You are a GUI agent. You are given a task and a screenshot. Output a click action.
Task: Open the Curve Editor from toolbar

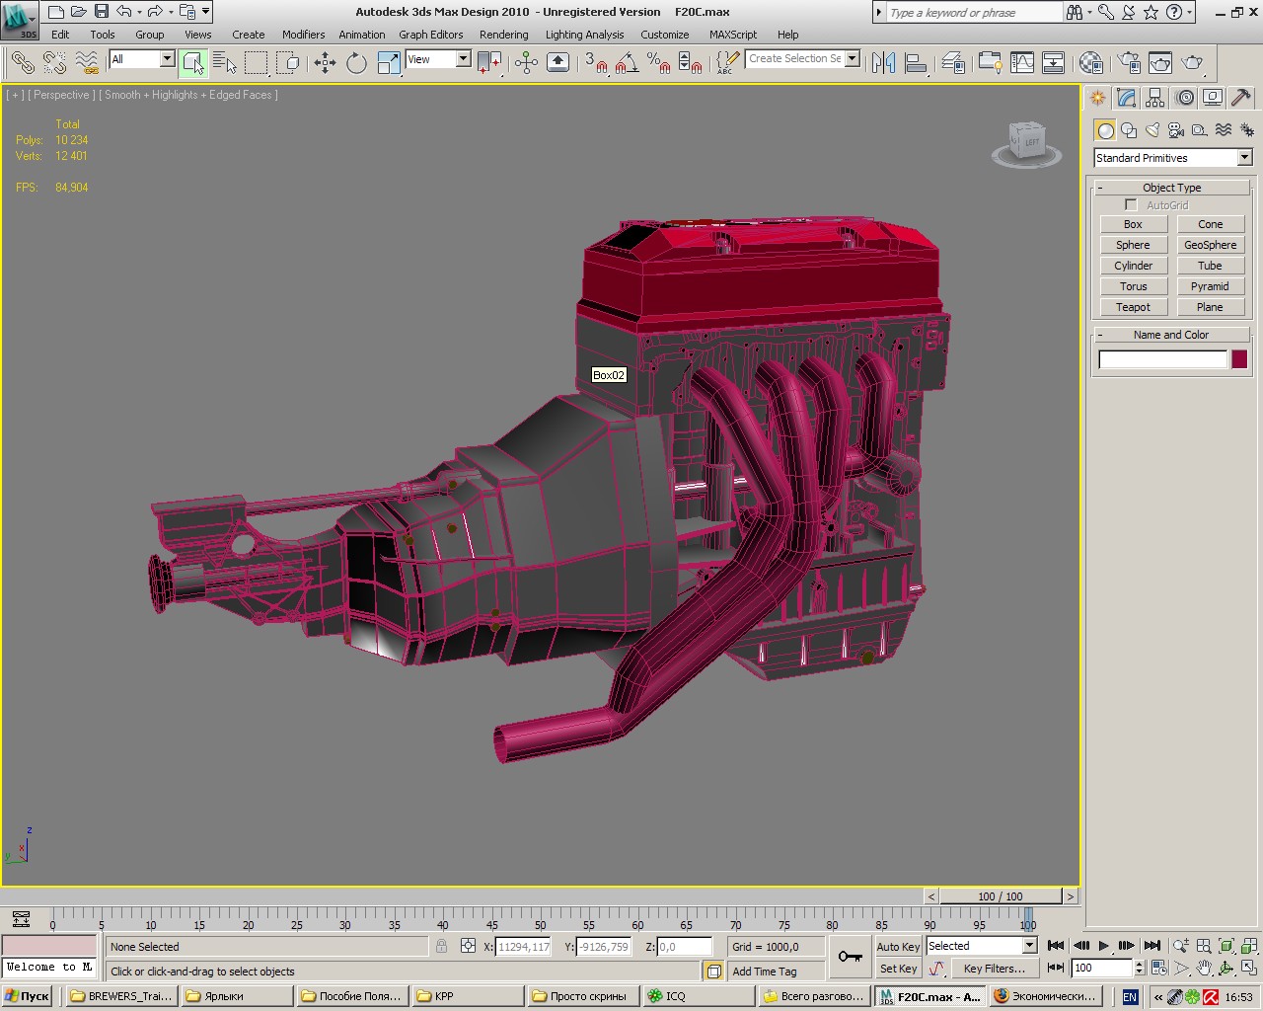(1022, 63)
